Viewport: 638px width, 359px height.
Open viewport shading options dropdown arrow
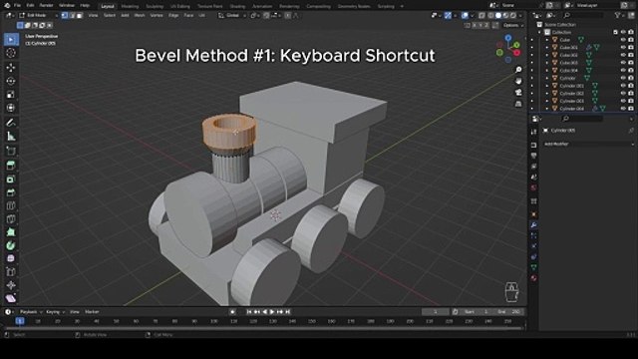520,16
